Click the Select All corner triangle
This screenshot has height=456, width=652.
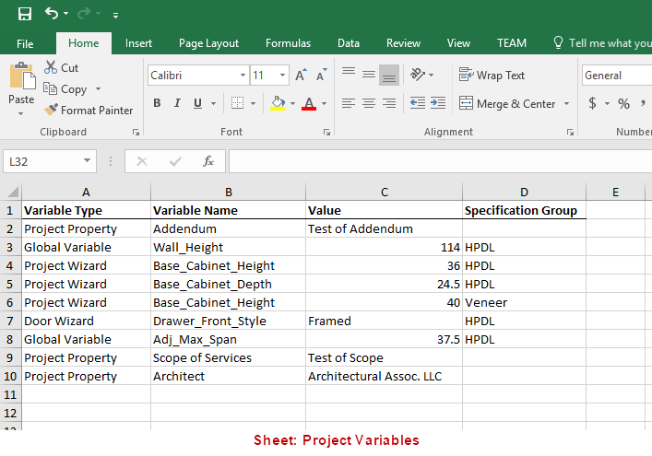(x=13, y=192)
